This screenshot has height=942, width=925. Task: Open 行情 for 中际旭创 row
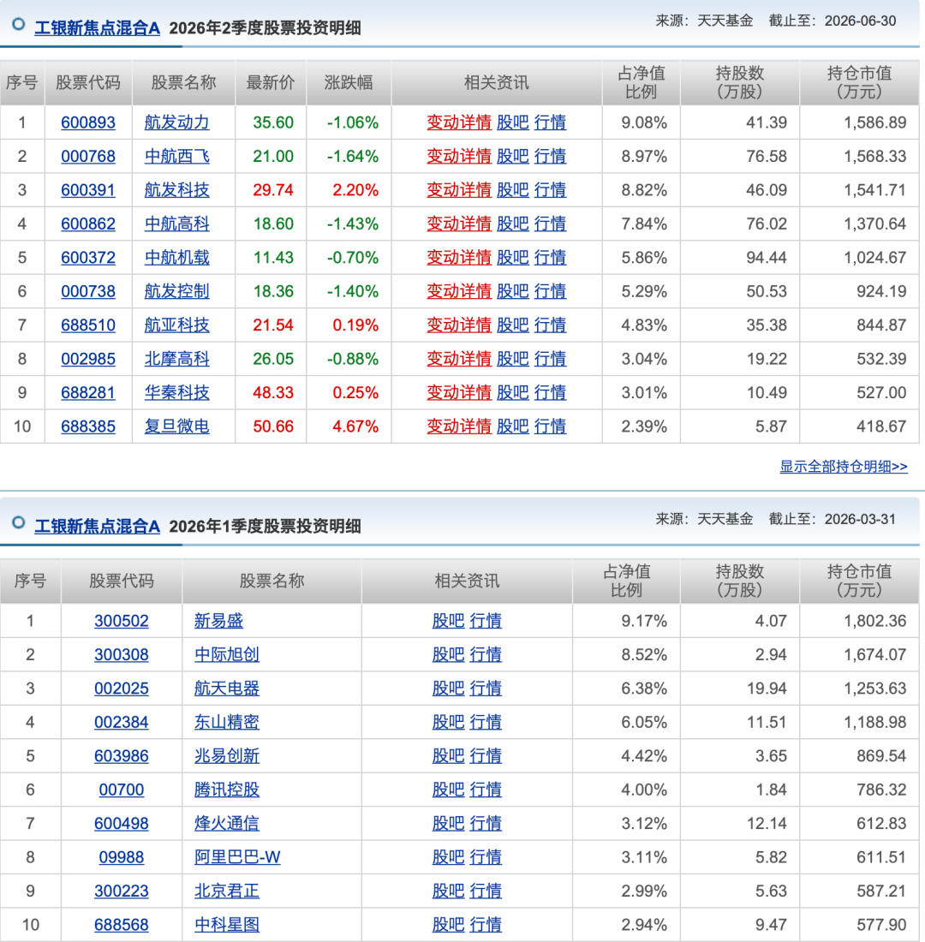[x=486, y=654]
